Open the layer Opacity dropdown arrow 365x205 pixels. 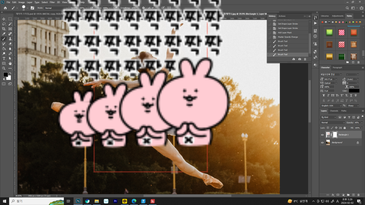click(361, 123)
